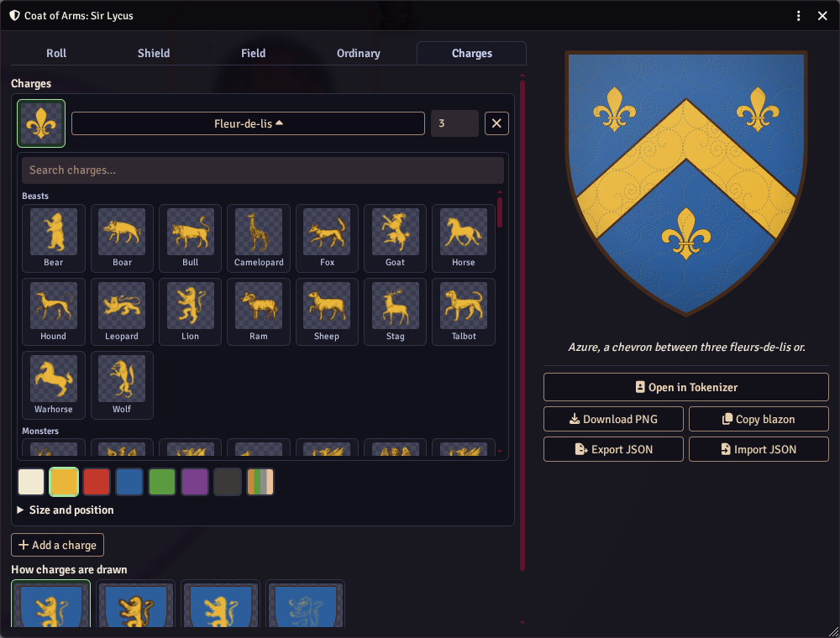This screenshot has height=638, width=840.
Task: Select the first charge drawing style thumbnail
Action: click(51, 604)
